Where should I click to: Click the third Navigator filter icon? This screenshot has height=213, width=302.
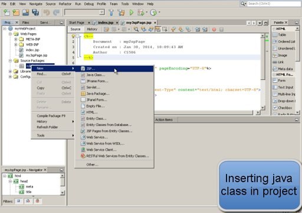click(x=37, y=201)
